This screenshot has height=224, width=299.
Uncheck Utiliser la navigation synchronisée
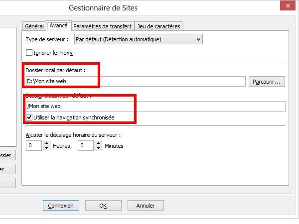tap(29, 117)
